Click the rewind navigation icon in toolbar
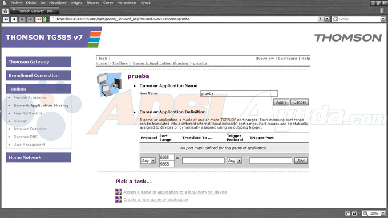The width and height of the screenshot is (388, 218). pos(6,19)
